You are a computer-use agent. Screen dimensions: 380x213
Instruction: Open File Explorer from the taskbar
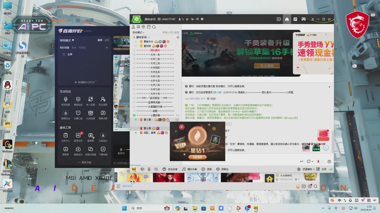pos(195,208)
